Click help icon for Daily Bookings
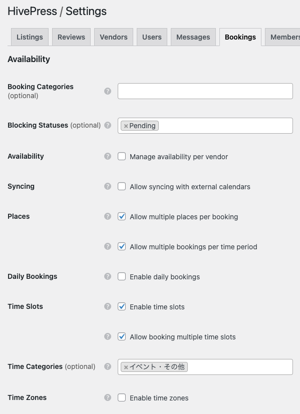300x414 pixels. pos(108,276)
